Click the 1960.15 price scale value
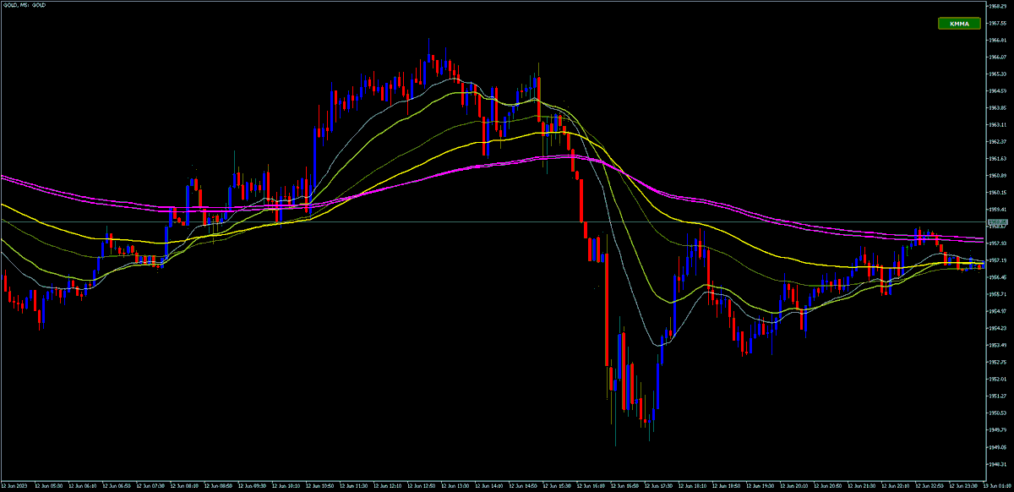This screenshot has height=492, width=1014. [997, 192]
